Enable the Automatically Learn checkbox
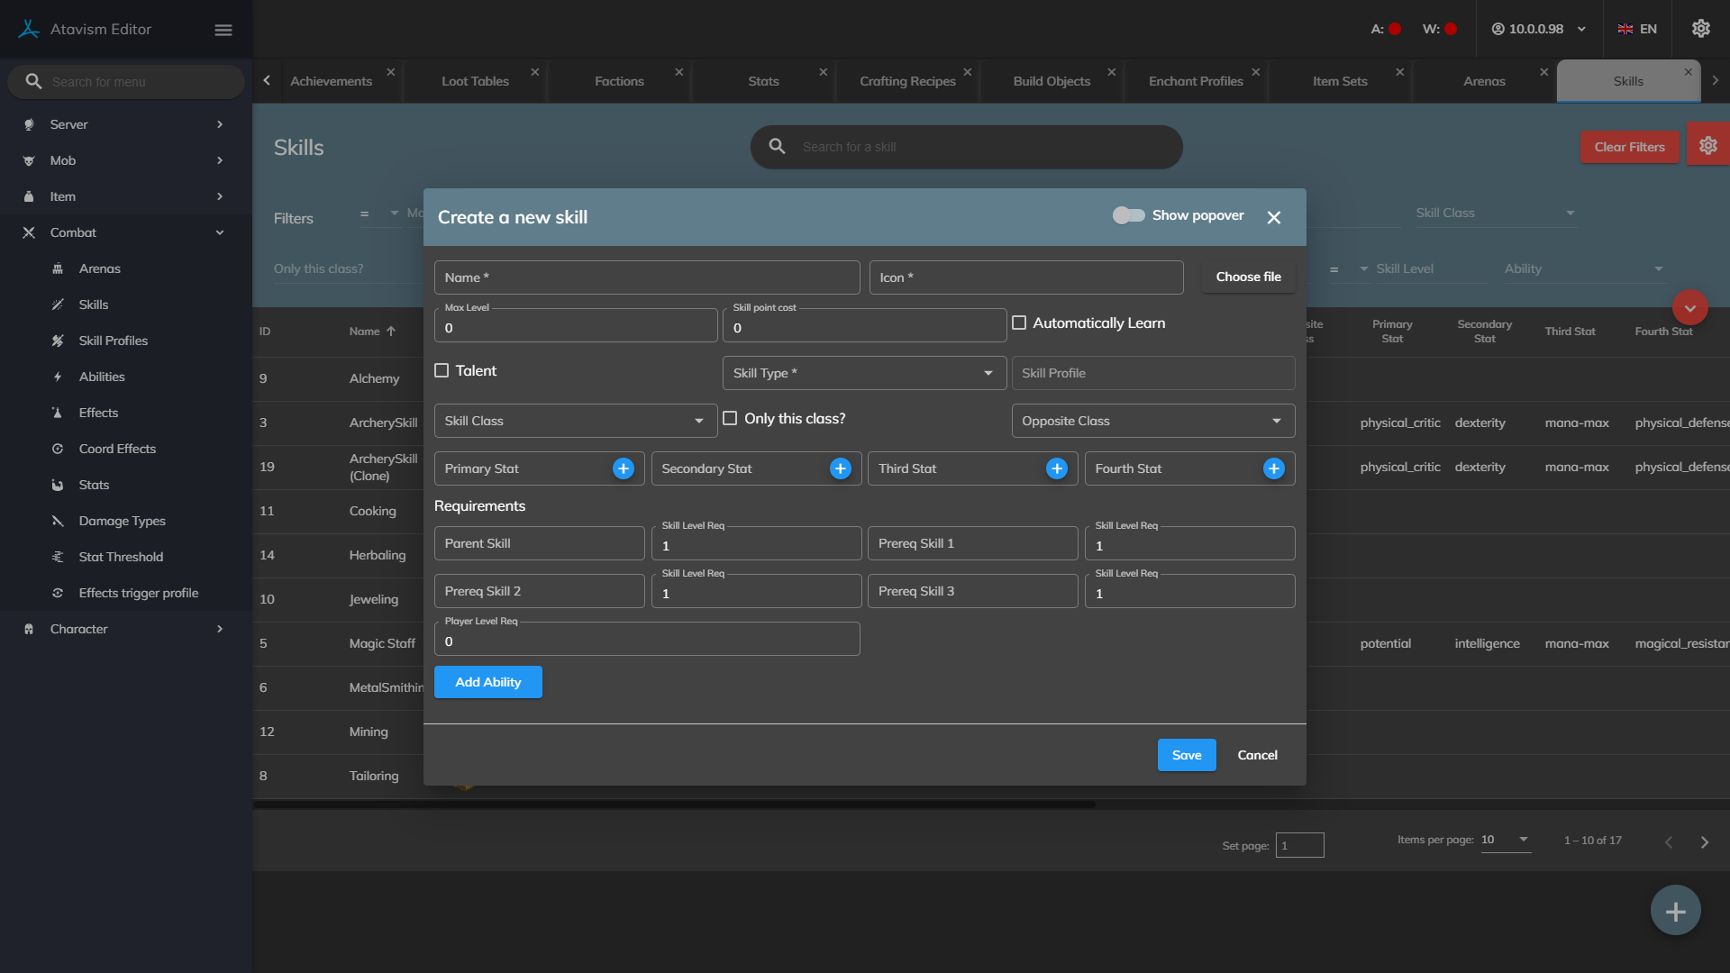Image resolution: width=1730 pixels, height=973 pixels. (x=1019, y=323)
